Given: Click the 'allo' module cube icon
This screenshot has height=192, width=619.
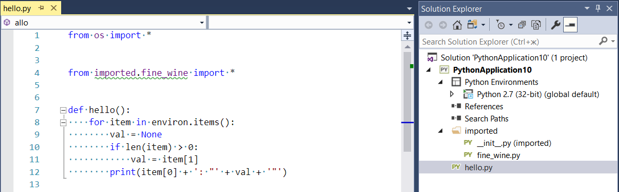Looking at the screenshot, I should 7,23.
